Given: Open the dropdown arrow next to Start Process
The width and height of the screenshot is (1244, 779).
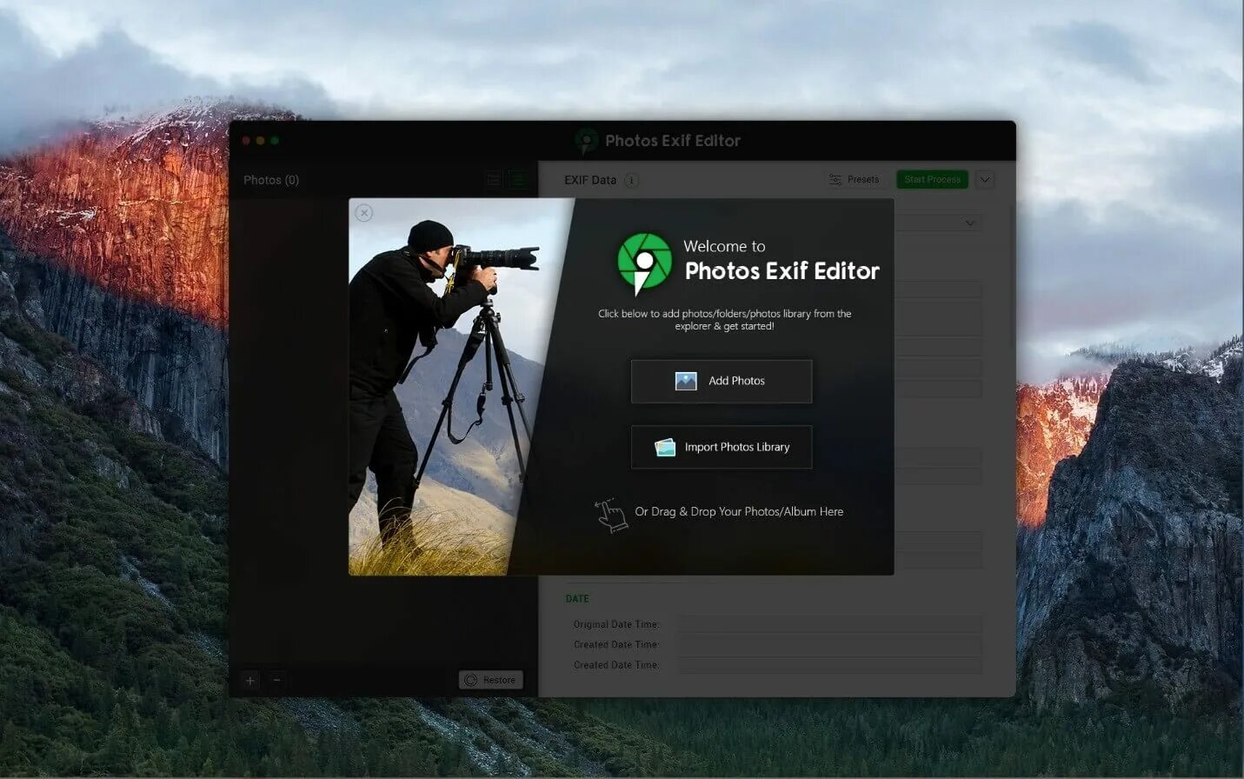Looking at the screenshot, I should coord(985,180).
